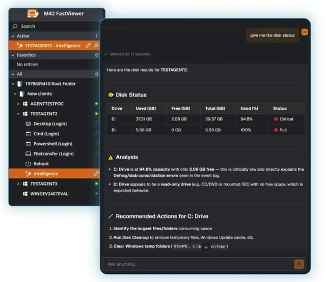Viewport: 326px width, 282px height.
Task: Click the Cmd terminal icon
Action: click(x=29, y=134)
